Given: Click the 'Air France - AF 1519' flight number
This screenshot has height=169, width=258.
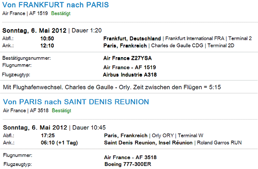Looking at the screenshot, I should (129, 68).
